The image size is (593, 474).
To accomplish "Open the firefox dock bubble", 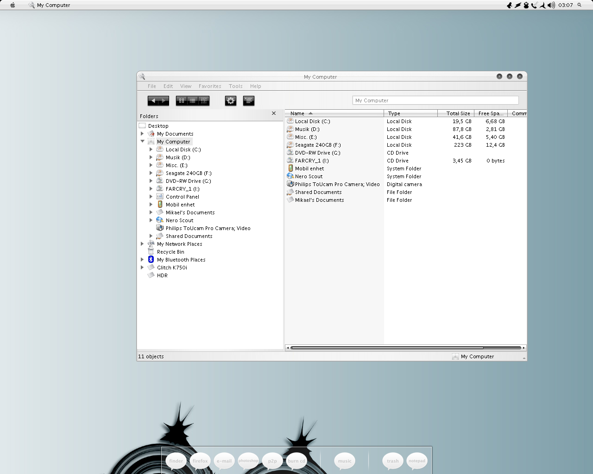I will [x=200, y=461].
